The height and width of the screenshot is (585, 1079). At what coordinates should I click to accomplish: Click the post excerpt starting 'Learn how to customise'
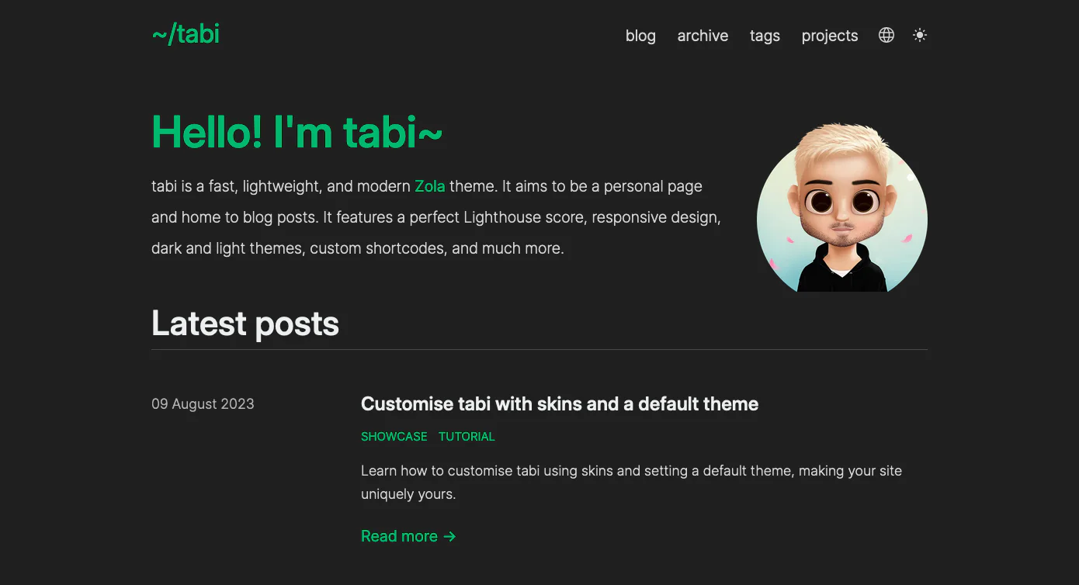point(631,482)
